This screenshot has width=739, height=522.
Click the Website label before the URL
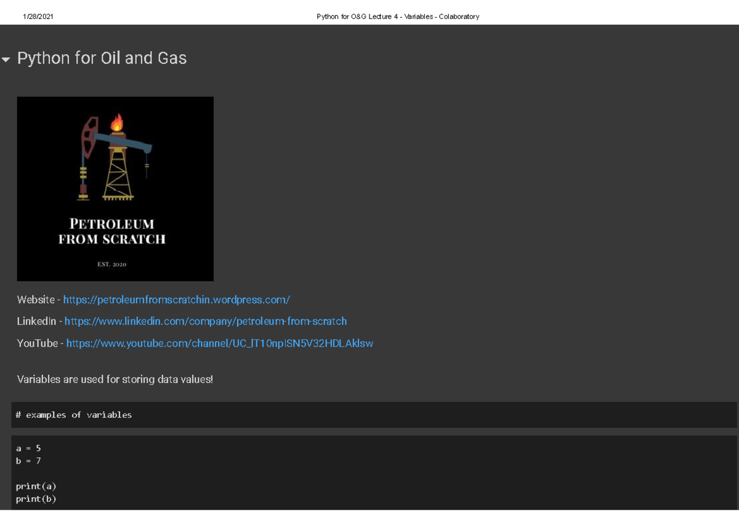pyautogui.click(x=34, y=300)
